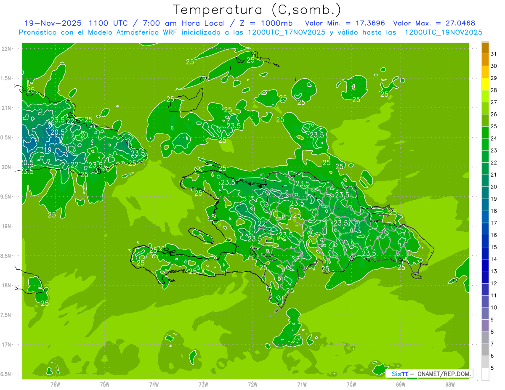Screen dimensions: 505x390
Task: Click the colorbar legend label '27'
Action: (x=494, y=102)
